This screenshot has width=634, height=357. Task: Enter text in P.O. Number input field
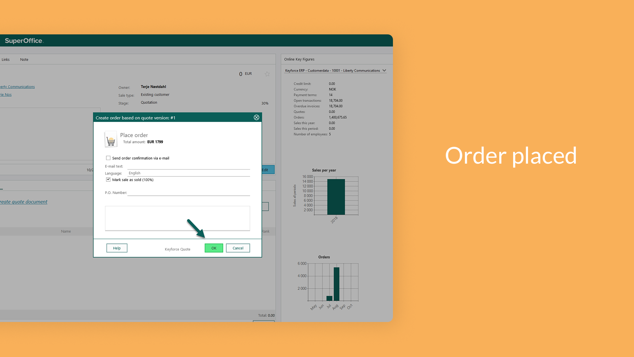[x=189, y=192]
